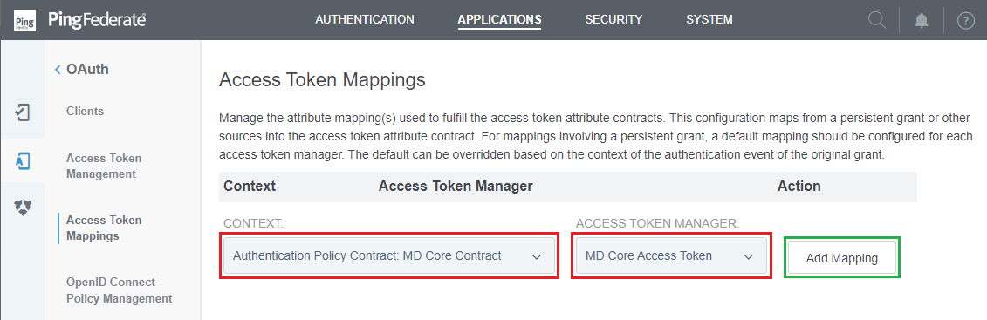Click the PingFederate wordmark
This screenshot has height=320, width=987.
tap(97, 20)
